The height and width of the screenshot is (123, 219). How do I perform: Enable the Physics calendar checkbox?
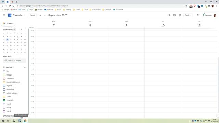[x=4, y=86]
